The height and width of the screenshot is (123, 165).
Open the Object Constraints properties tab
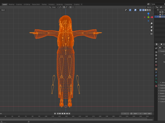point(156,76)
